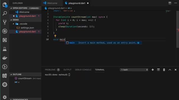Select the Terminal panel tab
Screen dimensions: 179x100
(100, 70)
